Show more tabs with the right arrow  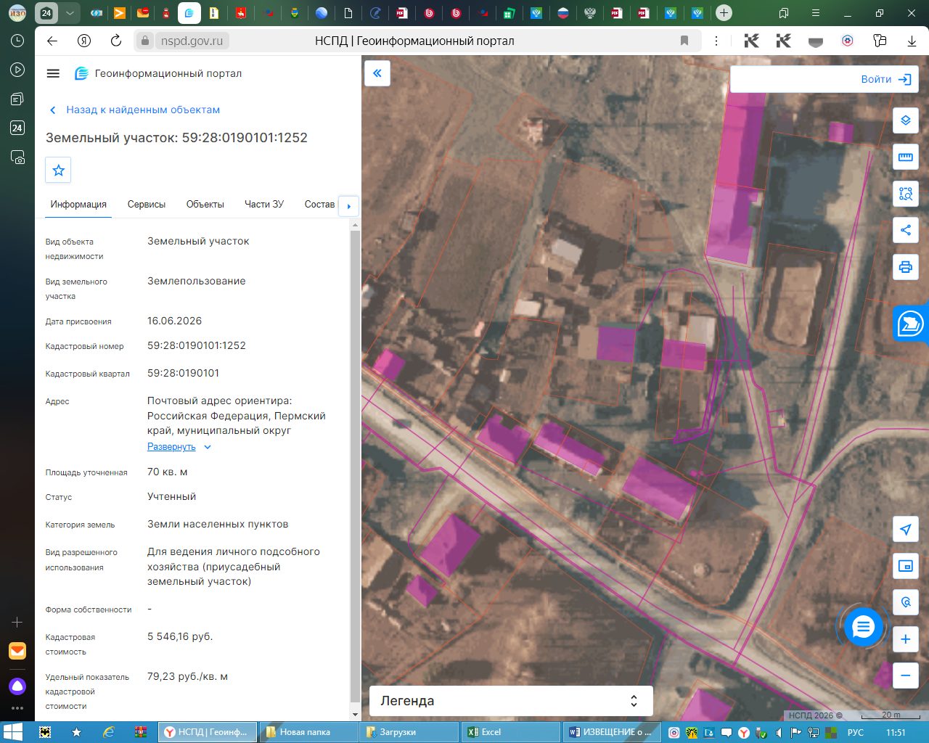pyautogui.click(x=349, y=206)
